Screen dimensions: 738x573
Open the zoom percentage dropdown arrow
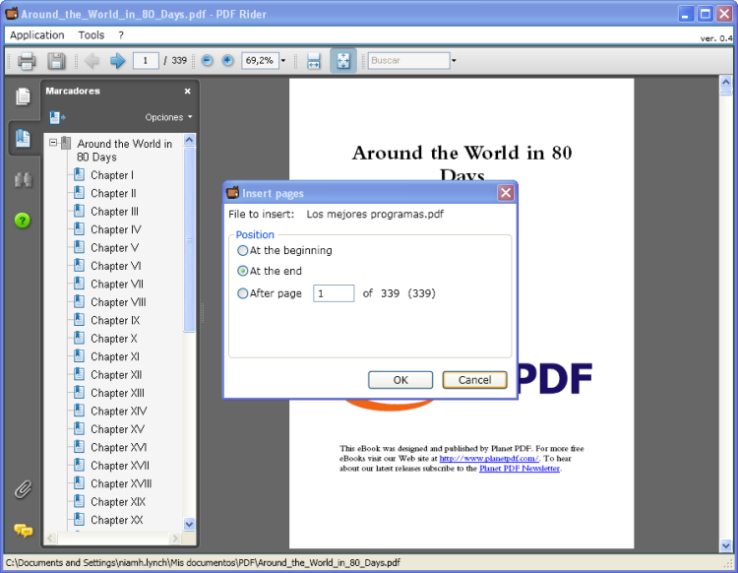(283, 61)
